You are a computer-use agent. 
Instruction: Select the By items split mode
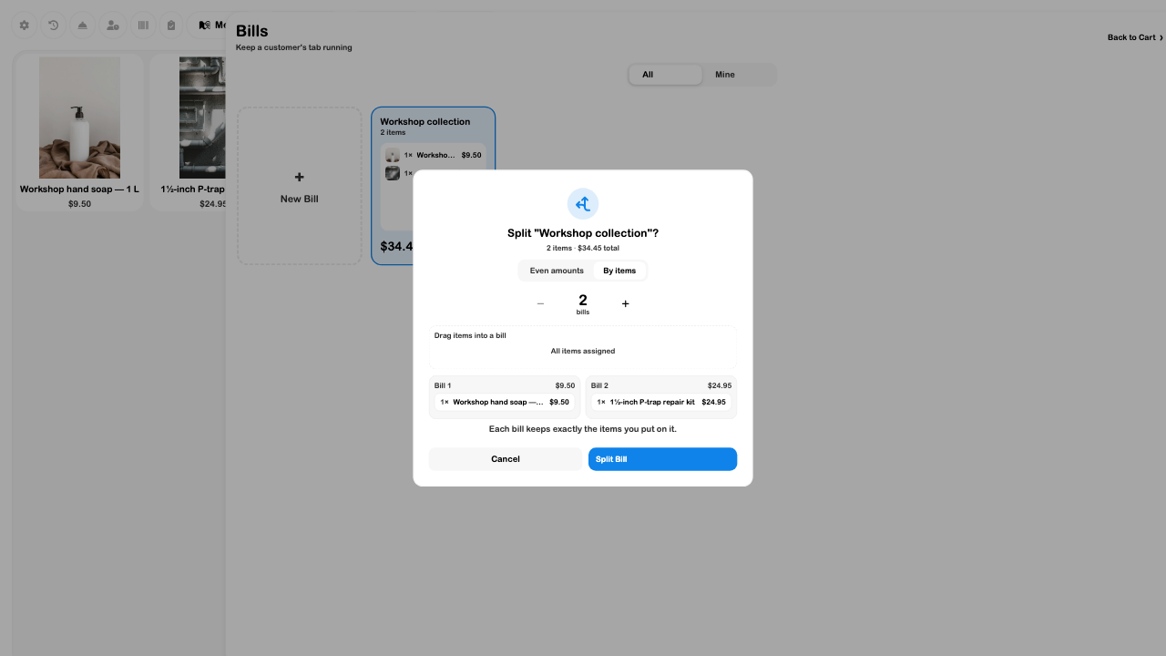coord(619,271)
